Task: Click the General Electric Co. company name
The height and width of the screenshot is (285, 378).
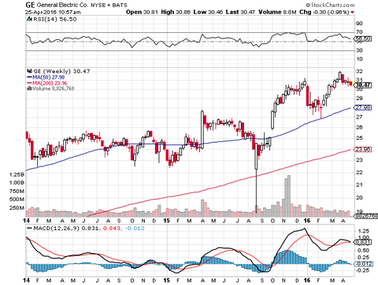Action: coord(63,5)
